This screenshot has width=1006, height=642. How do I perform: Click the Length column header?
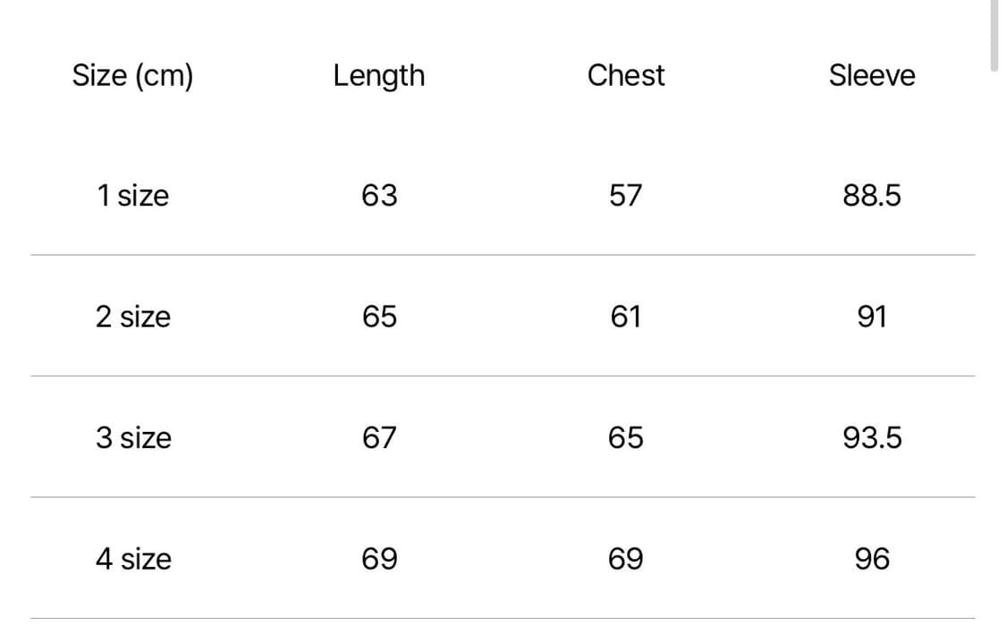click(378, 76)
